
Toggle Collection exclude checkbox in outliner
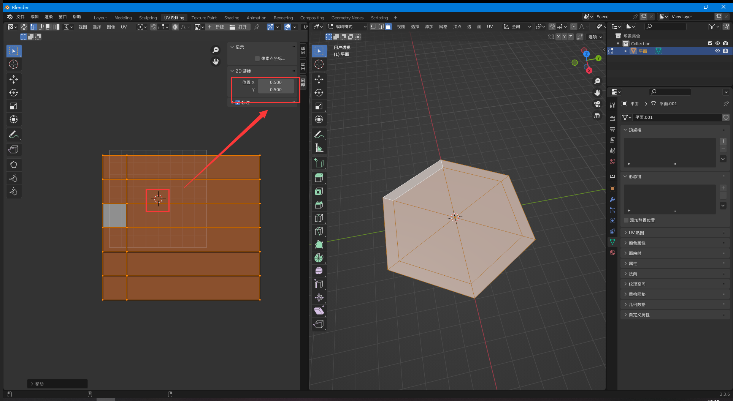(x=710, y=43)
